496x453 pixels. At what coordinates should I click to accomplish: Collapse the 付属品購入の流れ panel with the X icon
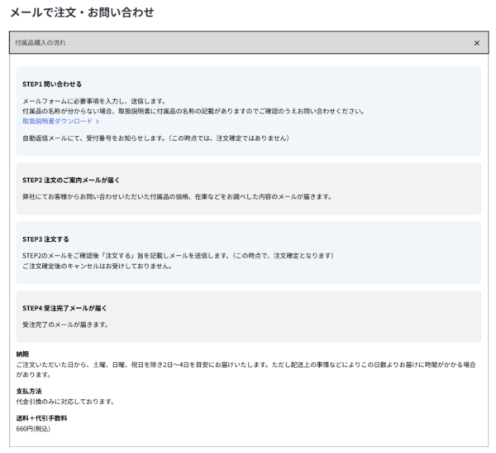tap(476, 43)
